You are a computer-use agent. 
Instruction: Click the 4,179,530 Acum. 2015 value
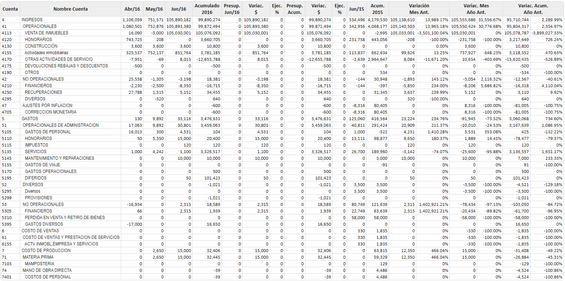tap(377, 20)
